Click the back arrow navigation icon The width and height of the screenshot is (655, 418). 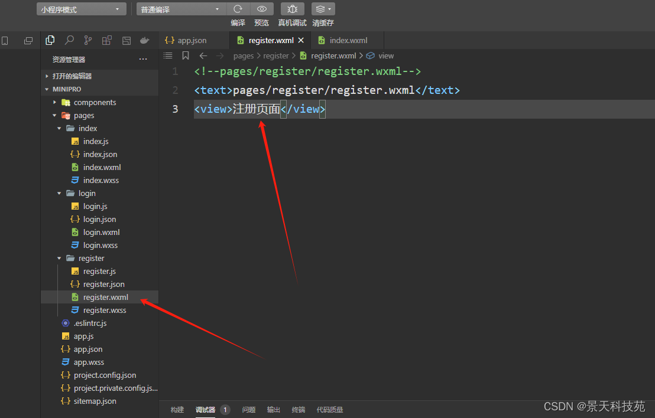pyautogui.click(x=203, y=56)
